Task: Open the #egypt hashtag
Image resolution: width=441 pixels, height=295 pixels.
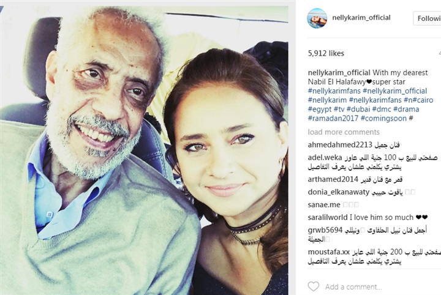Action: tap(320, 110)
